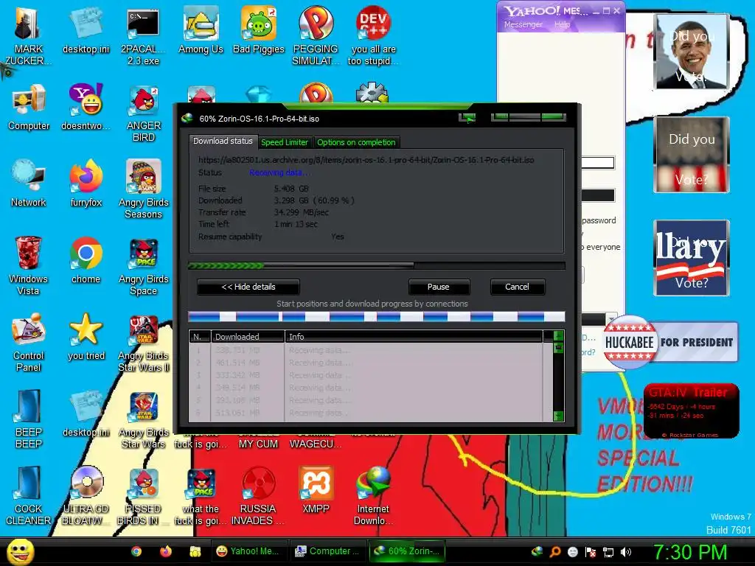Launch the XMPP (XAMPP) shortcut
The width and height of the screenshot is (755, 566).
pyautogui.click(x=316, y=490)
